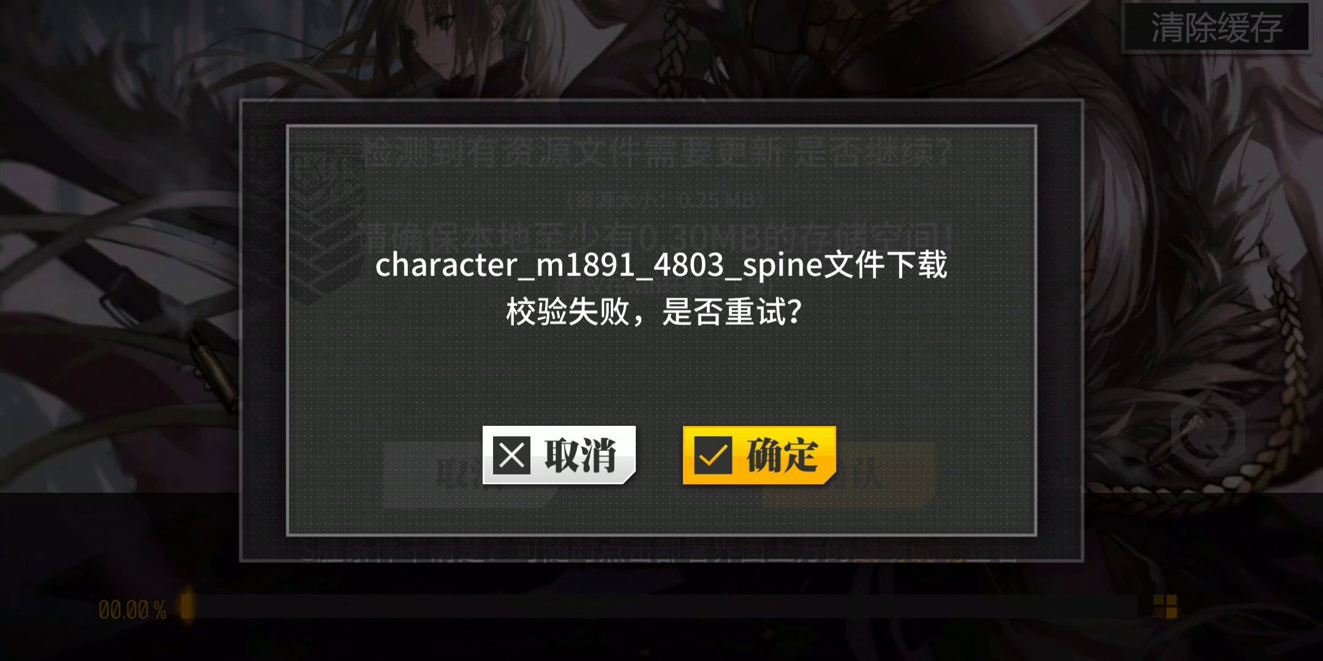This screenshot has width=1323, height=661.
Task: Tap the X icon on 取消
Action: coord(511,455)
